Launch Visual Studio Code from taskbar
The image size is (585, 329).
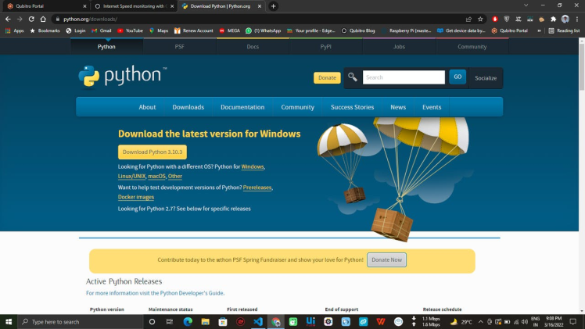[258, 321]
